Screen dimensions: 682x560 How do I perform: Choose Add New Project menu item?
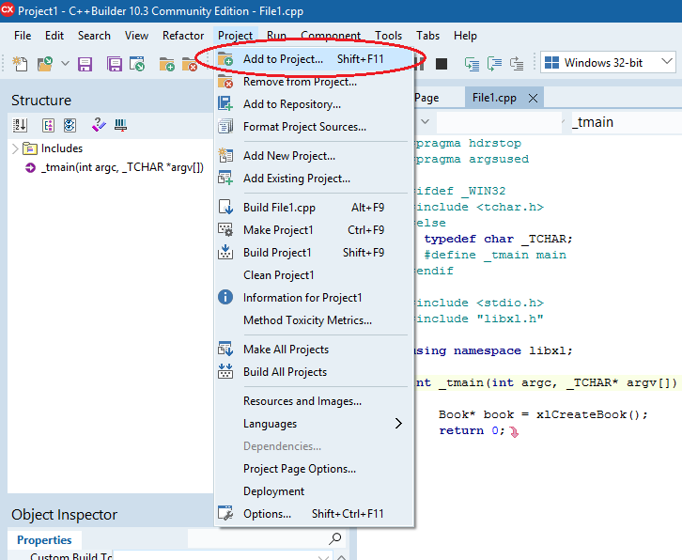pyautogui.click(x=314, y=156)
